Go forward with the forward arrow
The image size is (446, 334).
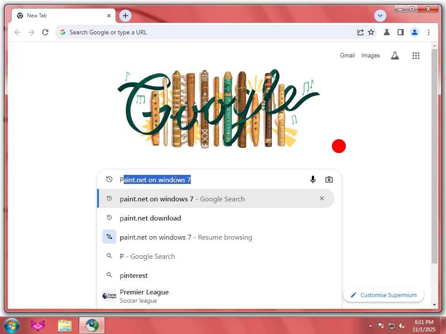(x=31, y=32)
